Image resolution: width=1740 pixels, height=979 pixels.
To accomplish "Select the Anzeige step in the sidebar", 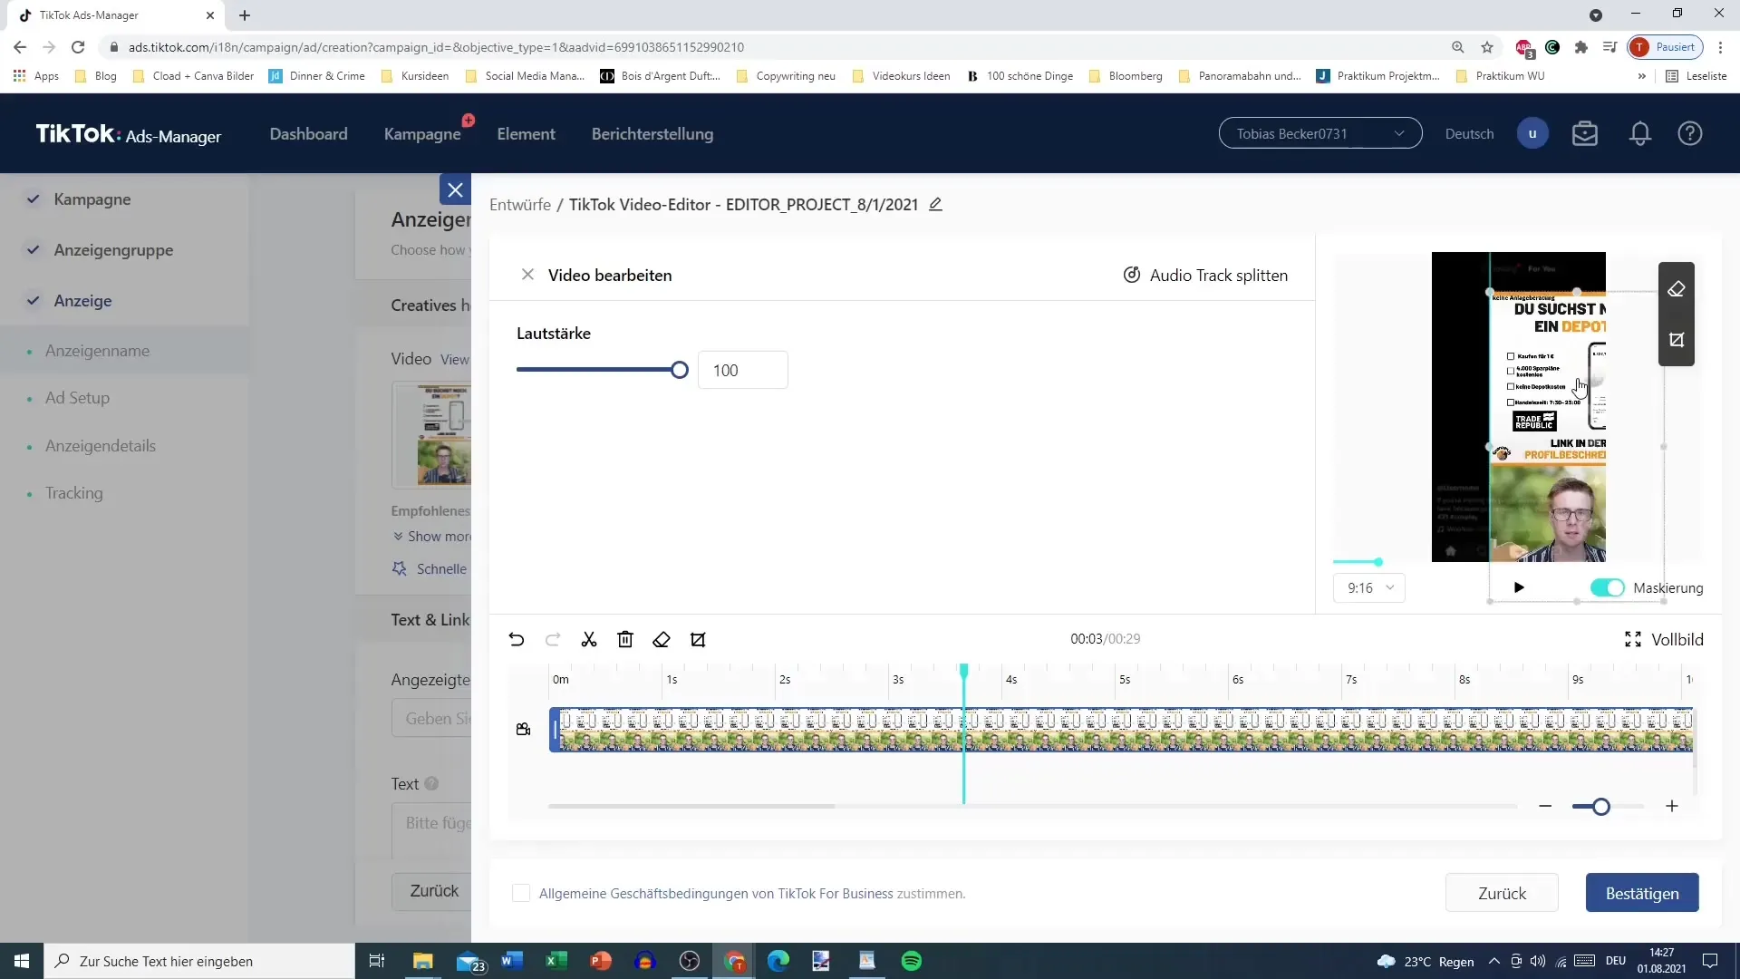I will (x=82, y=301).
